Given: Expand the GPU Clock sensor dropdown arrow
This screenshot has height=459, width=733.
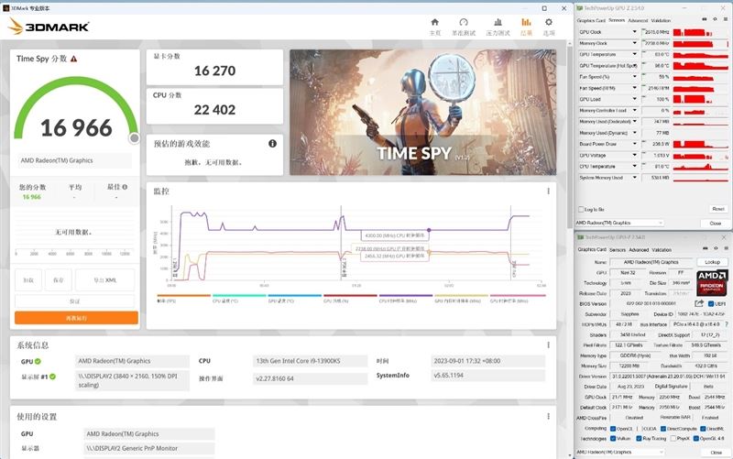Looking at the screenshot, I should click(634, 32).
